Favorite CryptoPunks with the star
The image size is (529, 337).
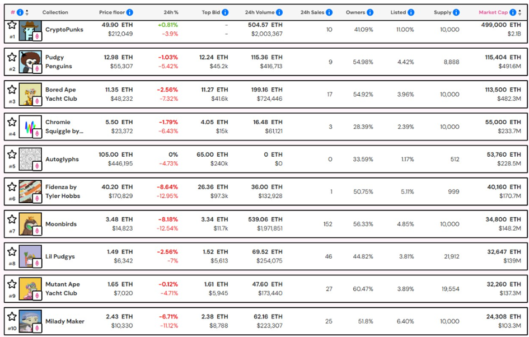point(12,25)
